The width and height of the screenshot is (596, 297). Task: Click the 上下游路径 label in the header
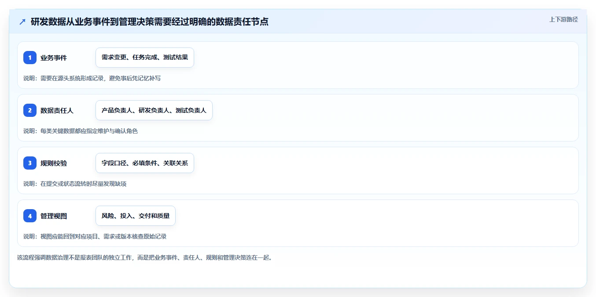563,19
